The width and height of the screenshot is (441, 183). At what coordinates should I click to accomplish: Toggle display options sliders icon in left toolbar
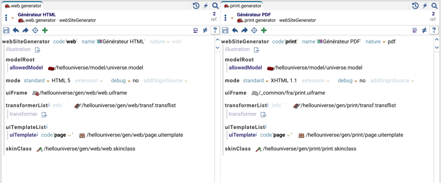pyautogui.click(x=196, y=30)
